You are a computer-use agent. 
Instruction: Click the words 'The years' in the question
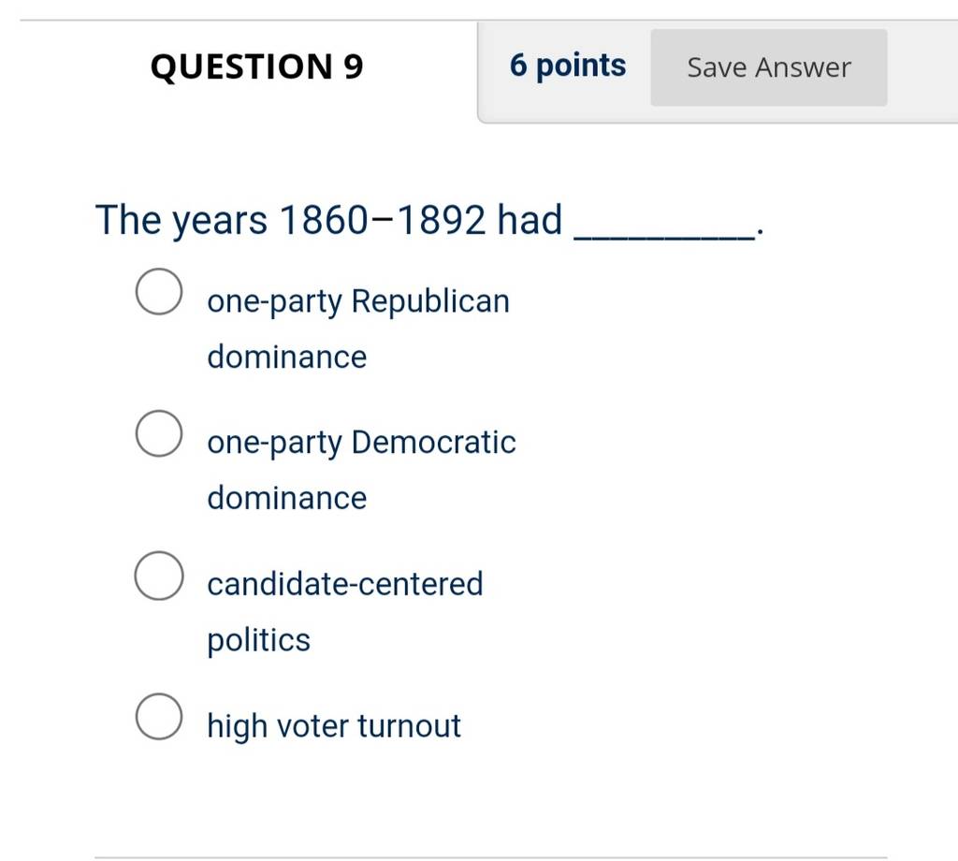coord(181,221)
